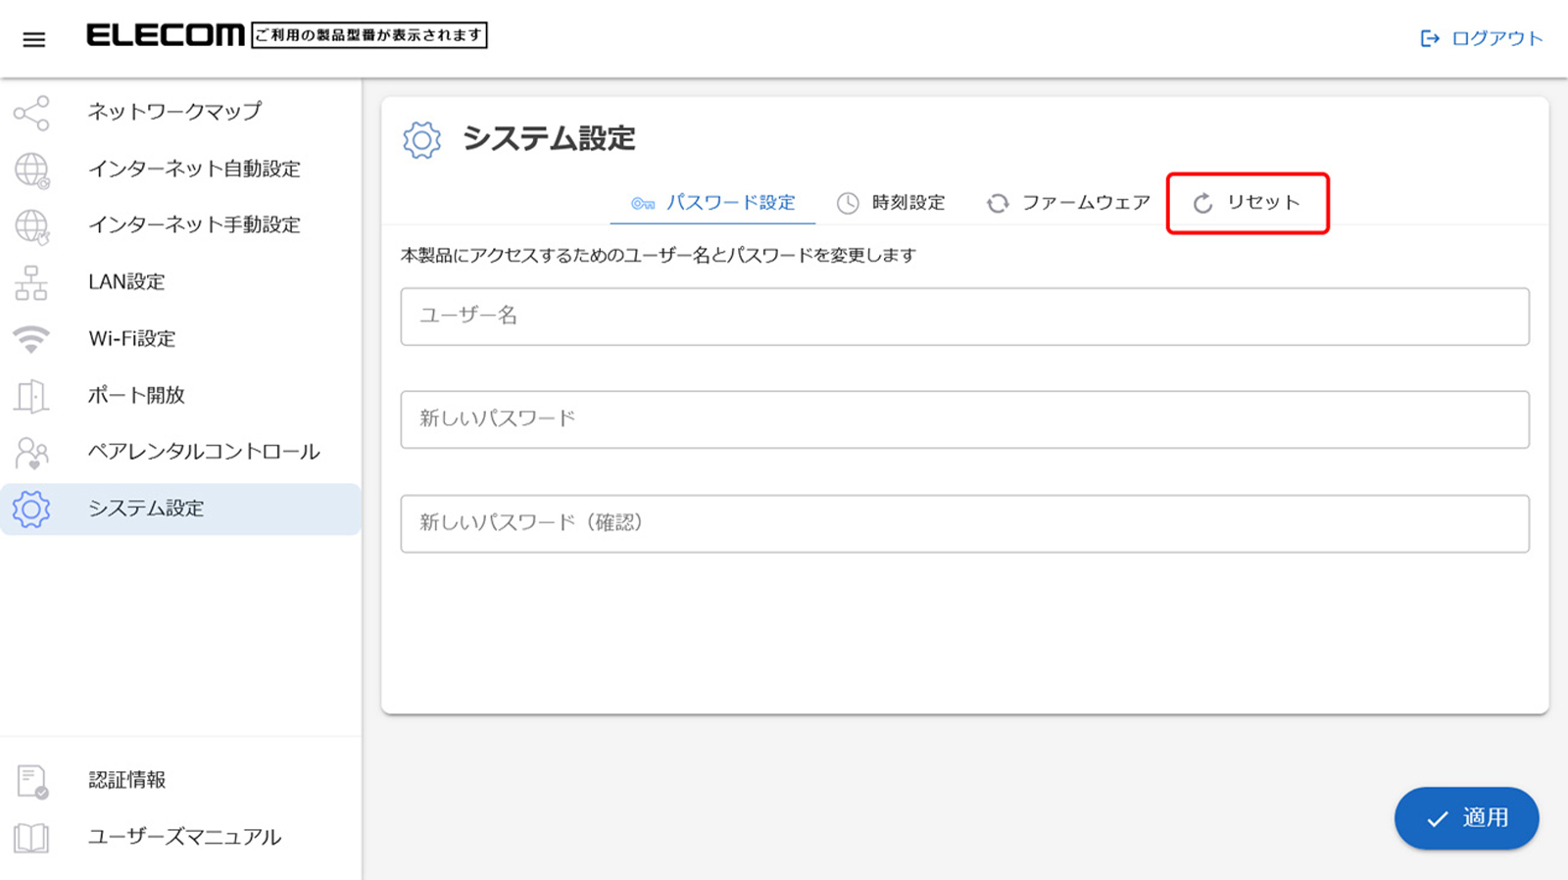The height and width of the screenshot is (880, 1568).
Task: Click the ログアウト link
Action: point(1481,38)
